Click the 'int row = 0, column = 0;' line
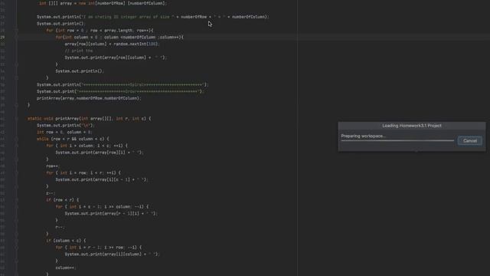The width and height of the screenshot is (490, 276). 64,132
